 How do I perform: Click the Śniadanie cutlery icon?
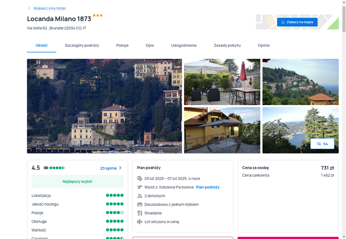[x=139, y=213]
